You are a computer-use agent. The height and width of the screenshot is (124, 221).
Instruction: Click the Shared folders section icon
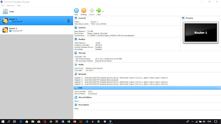[x=76, y=97]
